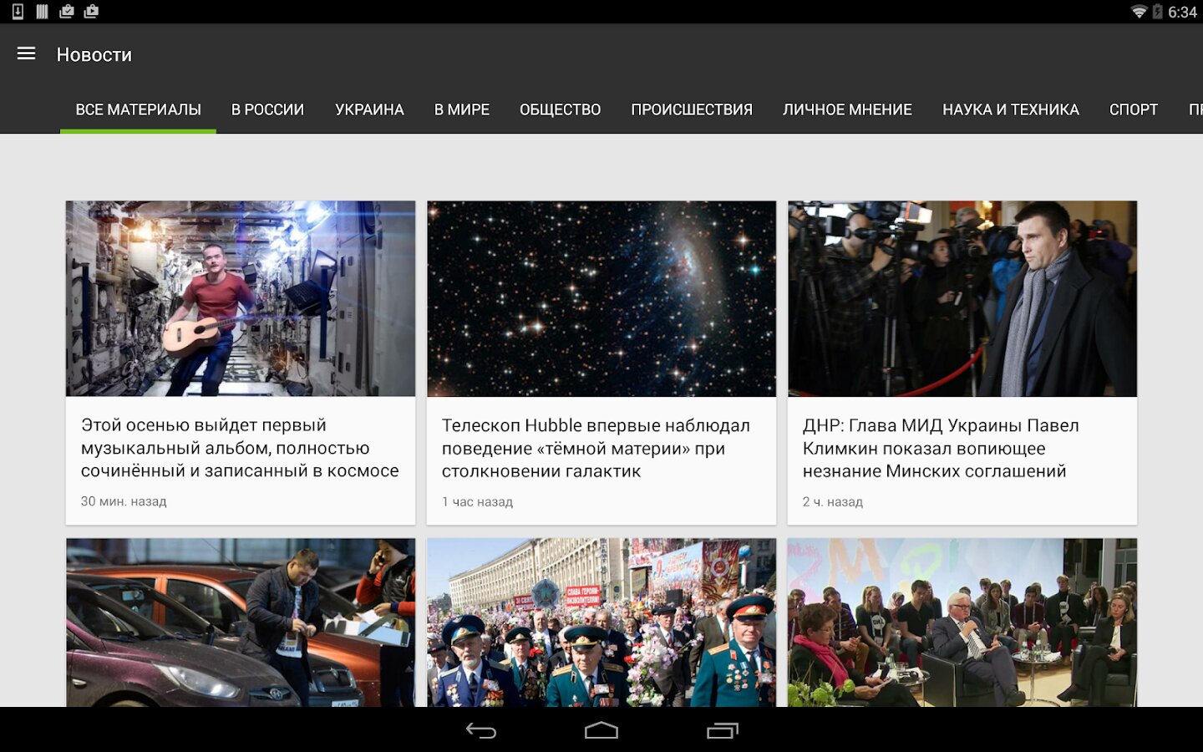Open the veterans parade news thumbnail

tap(601, 622)
